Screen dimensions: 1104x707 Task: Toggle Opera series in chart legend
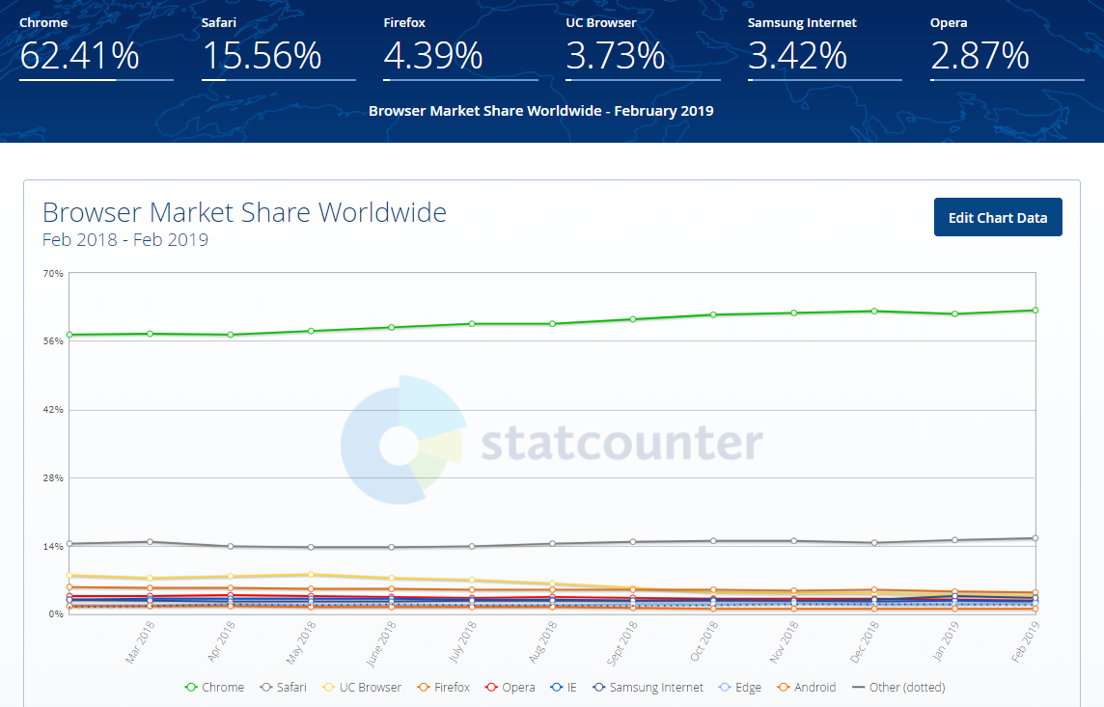[x=511, y=688]
